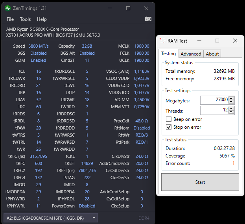
Task: Switch to the Advanced tab in RAM Test
Action: point(191,54)
